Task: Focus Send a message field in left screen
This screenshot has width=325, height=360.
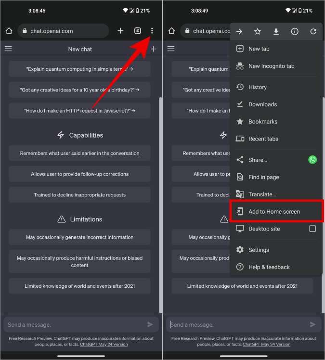Action: pos(81,324)
